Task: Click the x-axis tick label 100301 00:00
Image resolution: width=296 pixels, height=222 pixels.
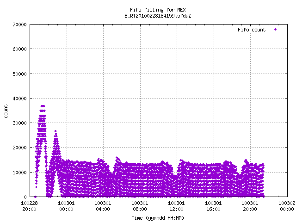Action: click(x=66, y=206)
